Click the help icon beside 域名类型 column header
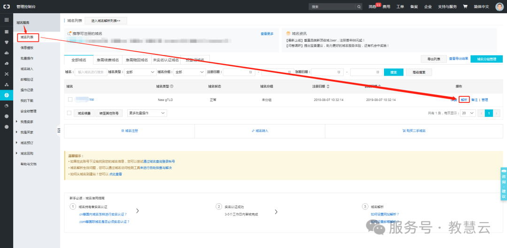The image size is (507, 248). coord(172,86)
